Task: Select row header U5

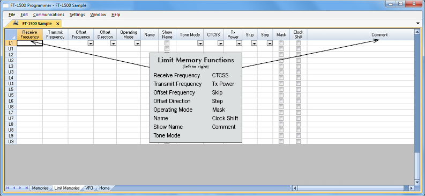Action: tap(11, 95)
